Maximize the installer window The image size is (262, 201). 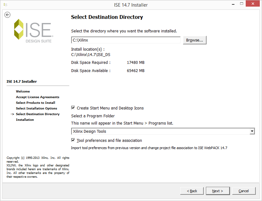242,4
